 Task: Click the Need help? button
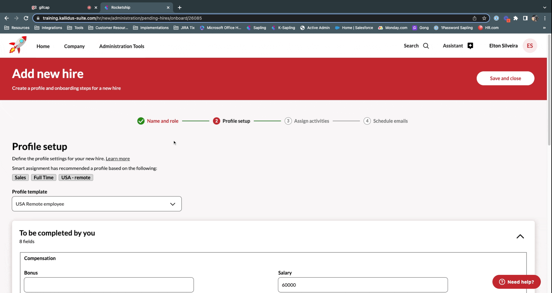[x=516, y=282]
